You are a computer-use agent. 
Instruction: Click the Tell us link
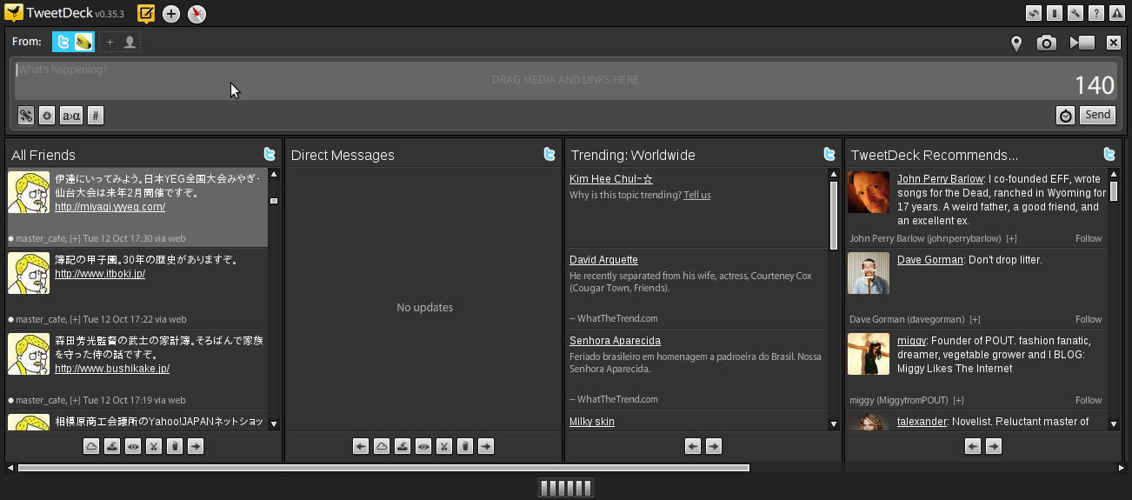[697, 195]
